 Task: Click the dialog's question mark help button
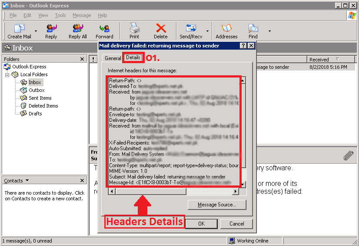coord(243,45)
